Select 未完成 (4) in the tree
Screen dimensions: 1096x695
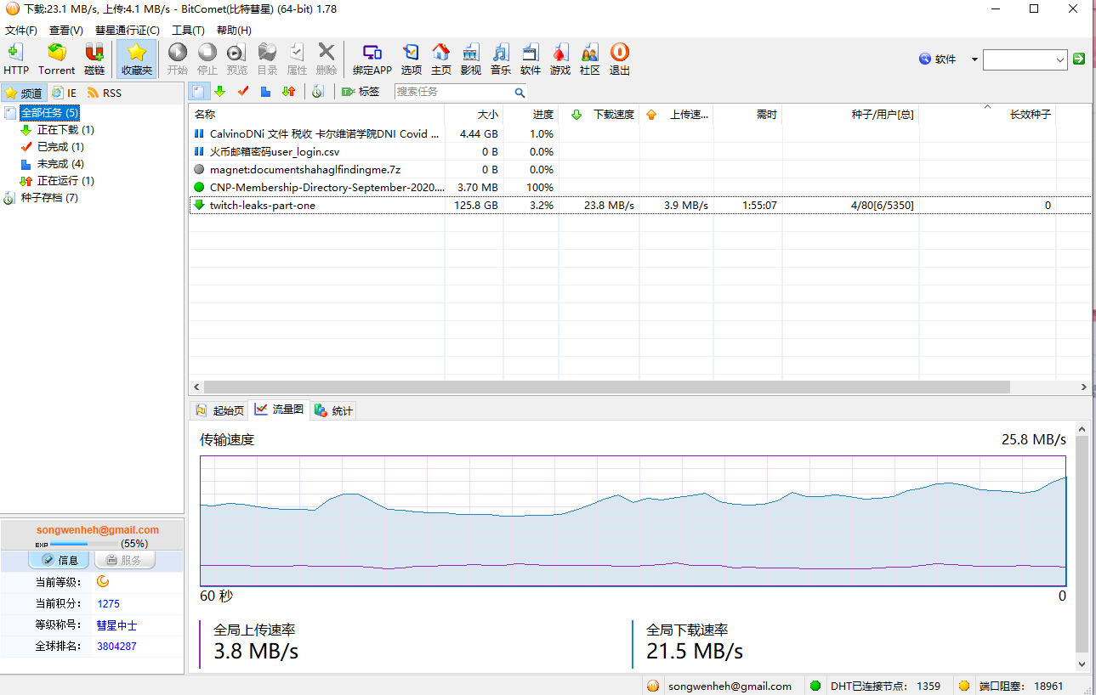coord(60,164)
